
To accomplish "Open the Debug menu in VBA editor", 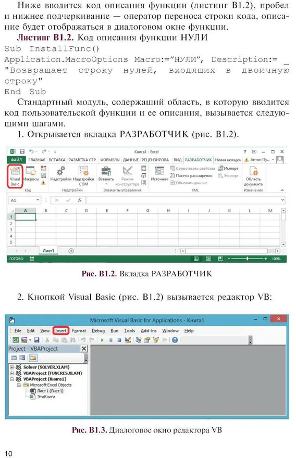I will 98,330.
